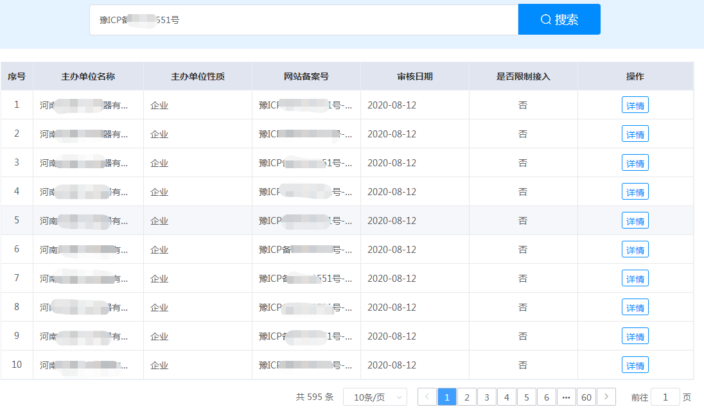This screenshot has width=704, height=416.
Task: Click the magnifier icon in the search button
Action: [x=545, y=19]
